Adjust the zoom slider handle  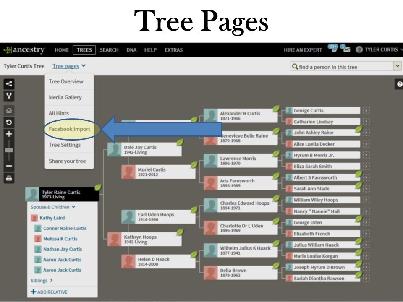click(x=9, y=150)
